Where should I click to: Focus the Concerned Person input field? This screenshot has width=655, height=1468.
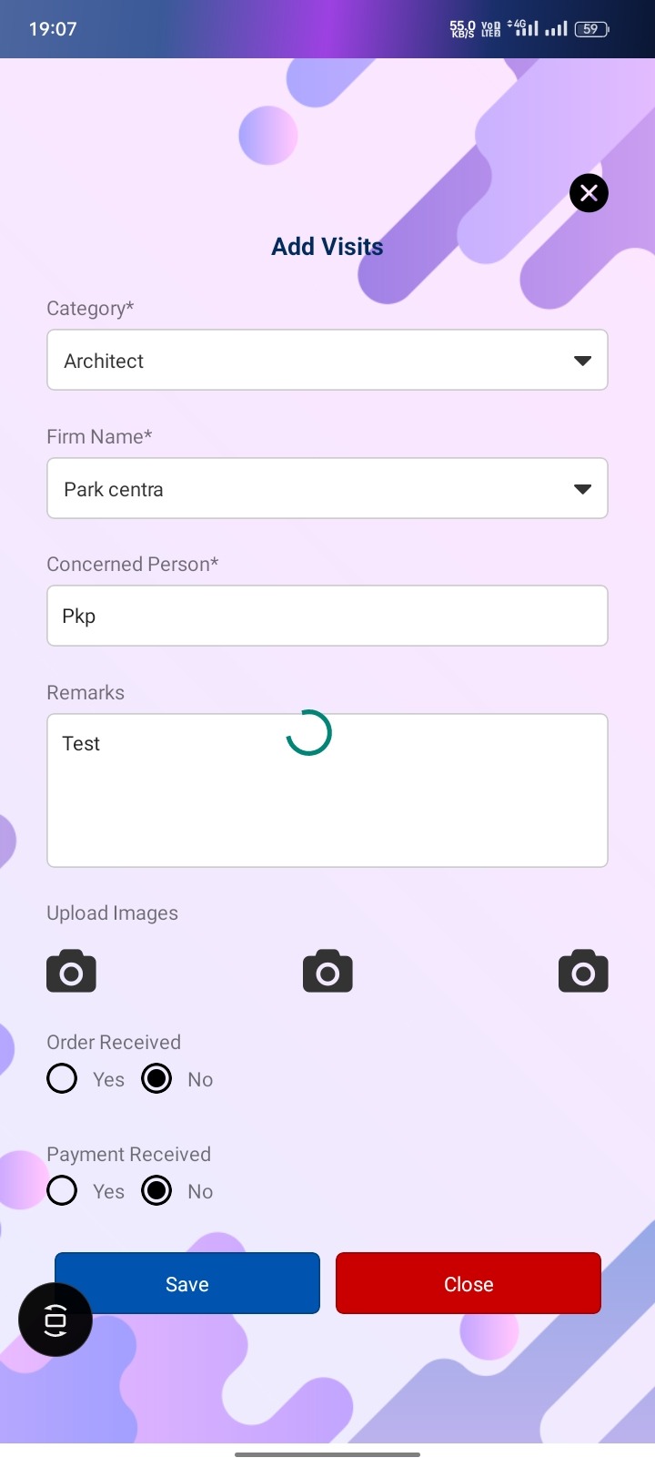(327, 617)
